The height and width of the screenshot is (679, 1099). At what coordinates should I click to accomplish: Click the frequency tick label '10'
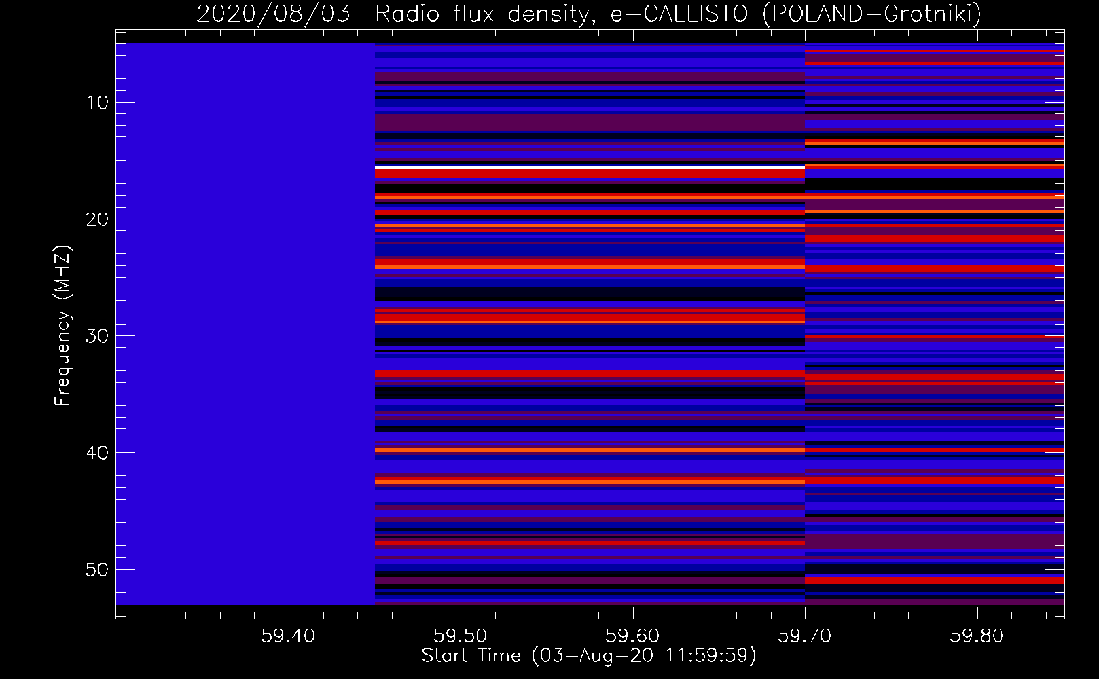tap(98, 103)
